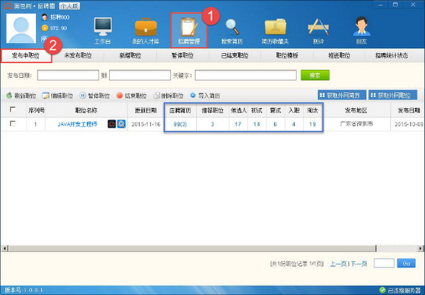Image resolution: width=425 pixels, height=295 pixels.
Task: Click the gold coin balance icon
Action: click(45, 28)
